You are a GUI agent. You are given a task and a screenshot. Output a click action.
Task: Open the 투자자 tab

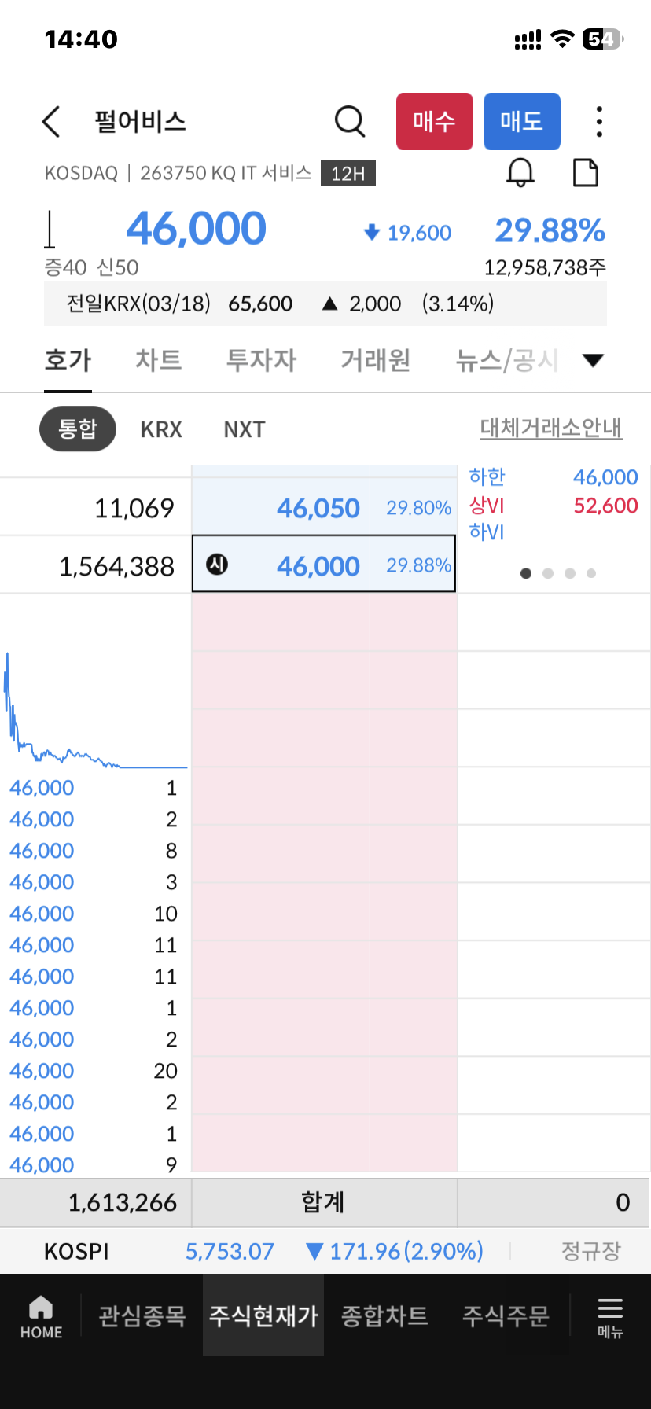point(261,360)
